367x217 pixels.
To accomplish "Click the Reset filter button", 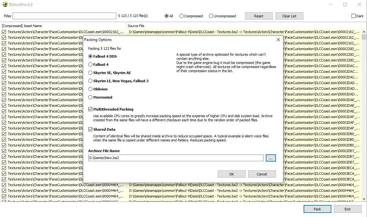I will pyautogui.click(x=259, y=16).
